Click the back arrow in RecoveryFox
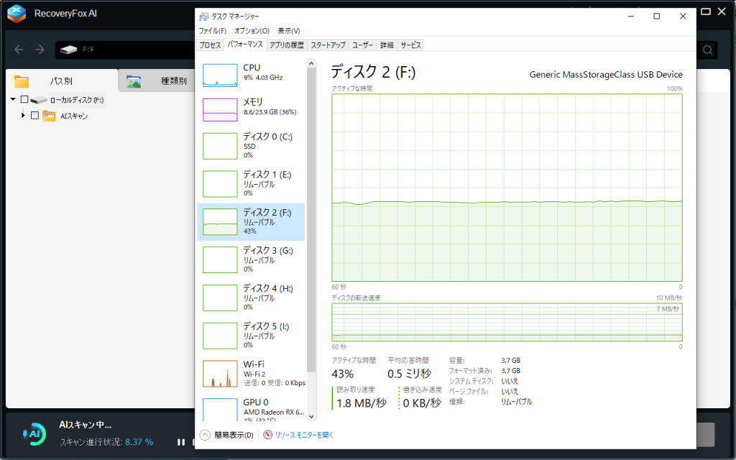Screen dimensions: 736x460 [x=19, y=50]
